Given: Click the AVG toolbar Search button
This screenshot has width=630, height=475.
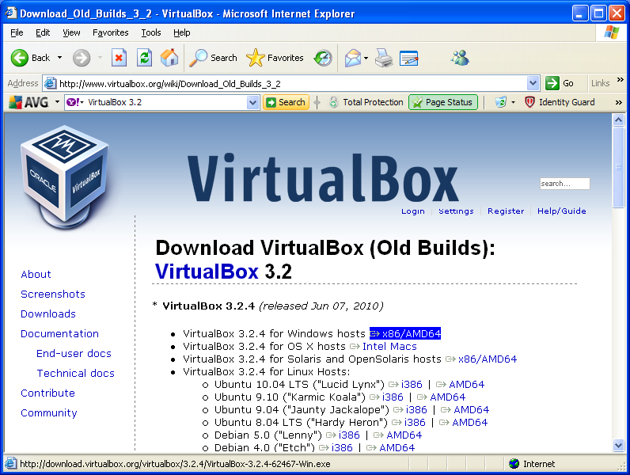Looking at the screenshot, I should 286,102.
